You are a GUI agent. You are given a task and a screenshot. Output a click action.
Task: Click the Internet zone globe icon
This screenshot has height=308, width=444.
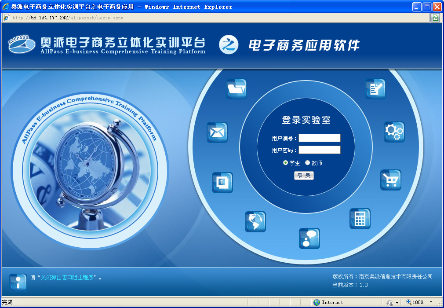pos(317,302)
